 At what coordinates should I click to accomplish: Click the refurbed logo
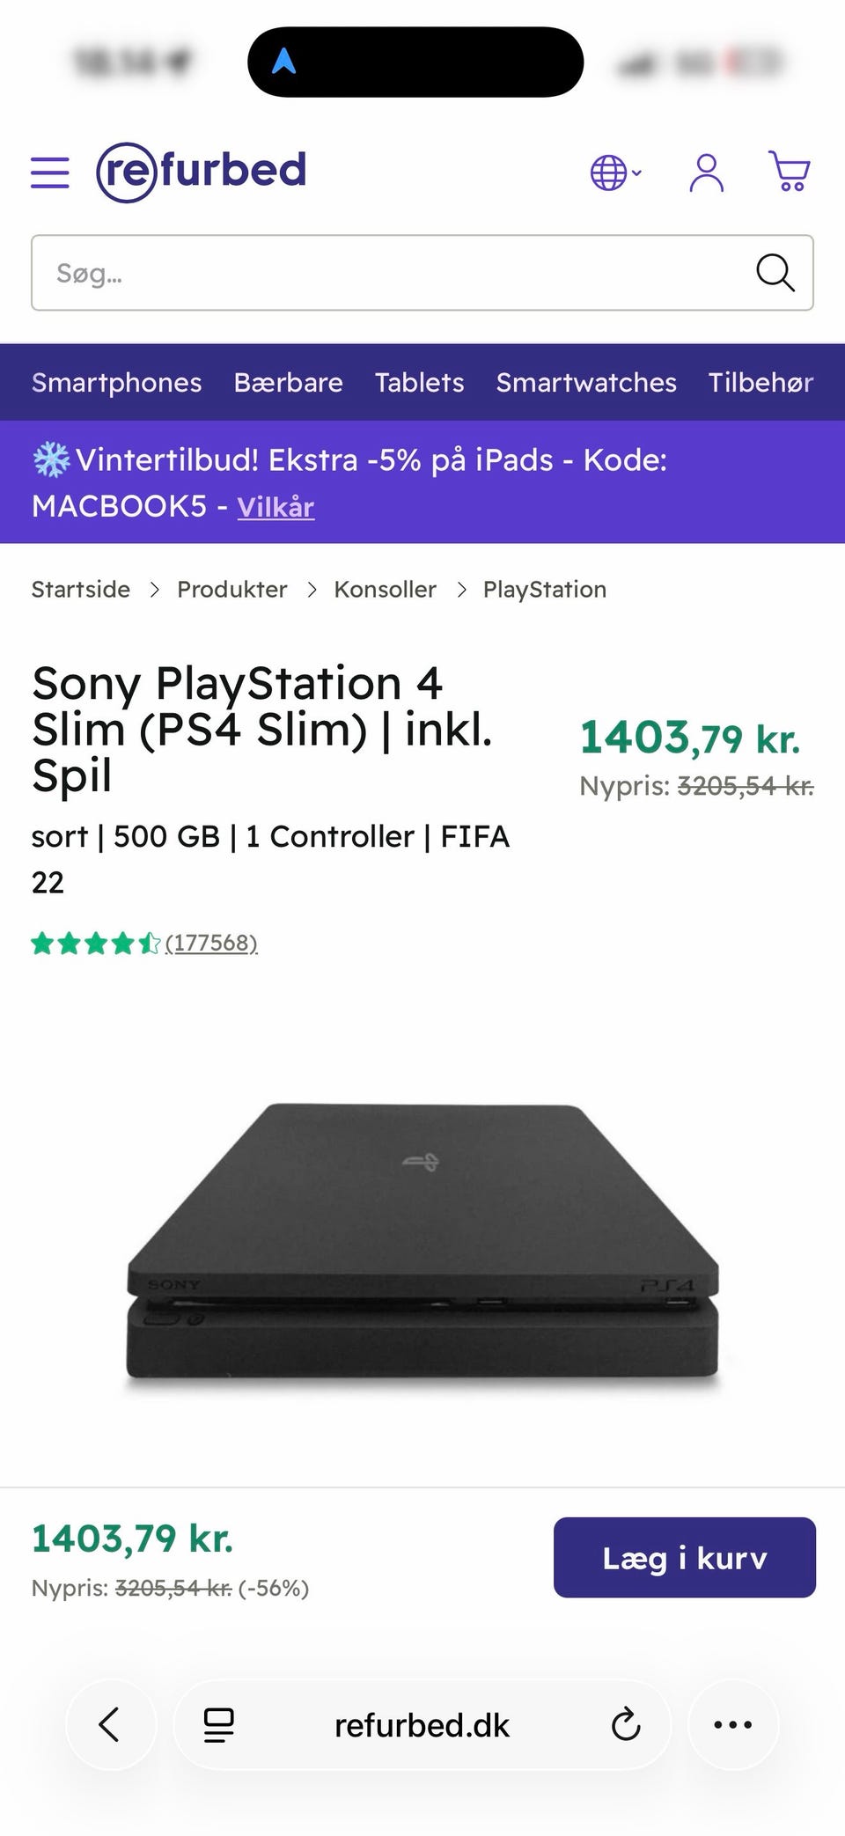point(202,172)
